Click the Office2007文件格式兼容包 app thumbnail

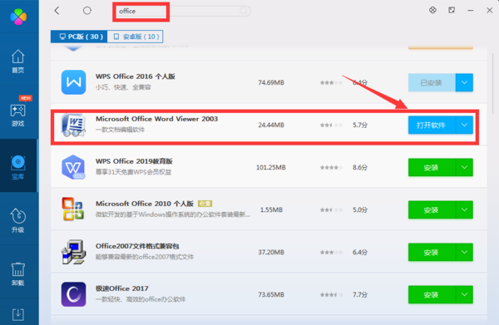point(73,252)
